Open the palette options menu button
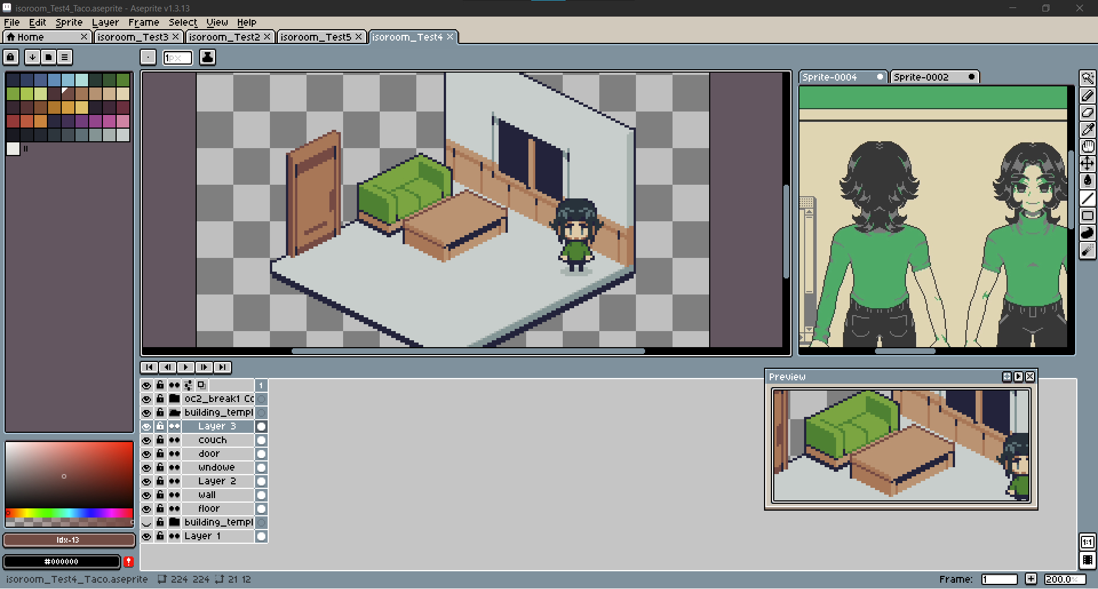The height and width of the screenshot is (589, 1098). pos(65,57)
